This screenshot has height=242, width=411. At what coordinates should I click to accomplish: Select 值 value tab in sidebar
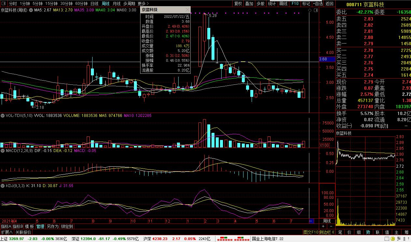click(387, 232)
